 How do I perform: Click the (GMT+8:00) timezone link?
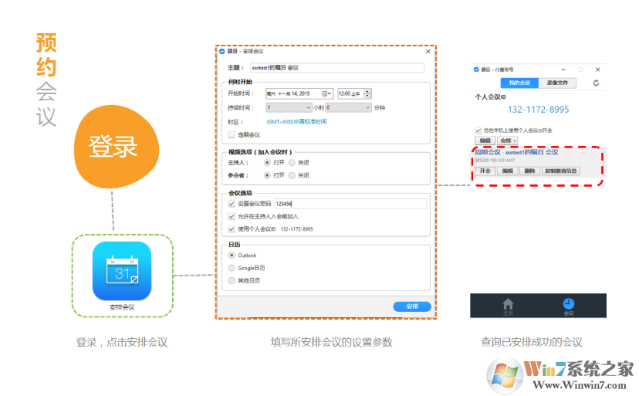(x=296, y=122)
